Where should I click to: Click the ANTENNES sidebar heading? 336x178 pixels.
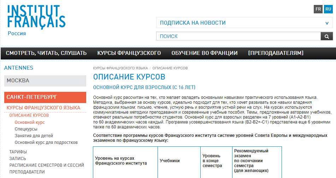click(19, 68)
